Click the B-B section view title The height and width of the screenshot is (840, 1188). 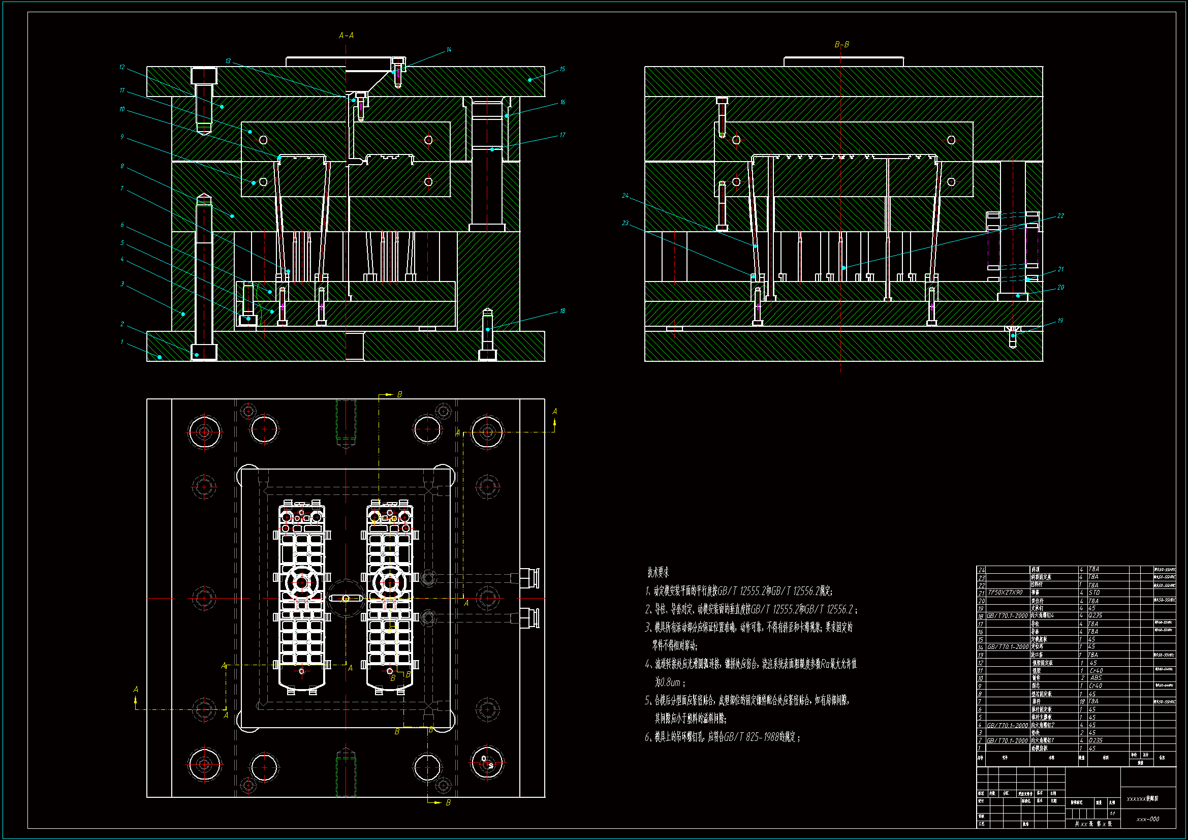coord(841,45)
